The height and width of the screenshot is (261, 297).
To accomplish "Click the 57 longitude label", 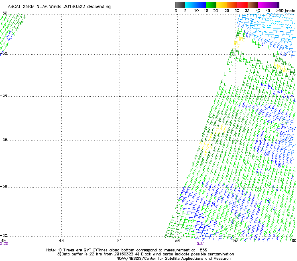I will pyautogui.click(x=236, y=241).
